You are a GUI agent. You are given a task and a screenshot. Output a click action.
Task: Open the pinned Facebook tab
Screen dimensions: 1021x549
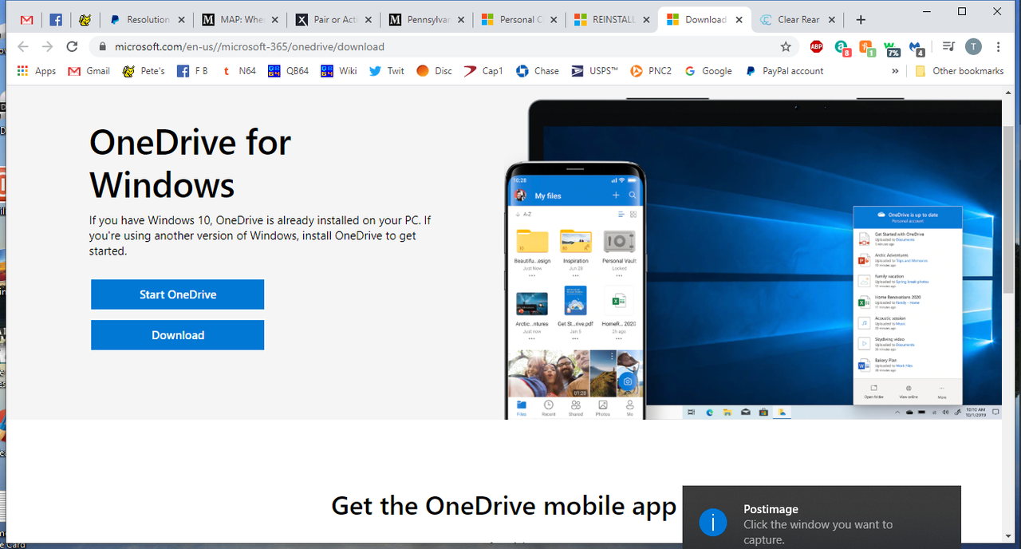(x=56, y=20)
